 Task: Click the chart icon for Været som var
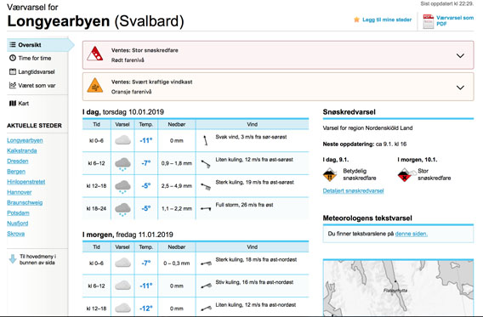pos(13,85)
